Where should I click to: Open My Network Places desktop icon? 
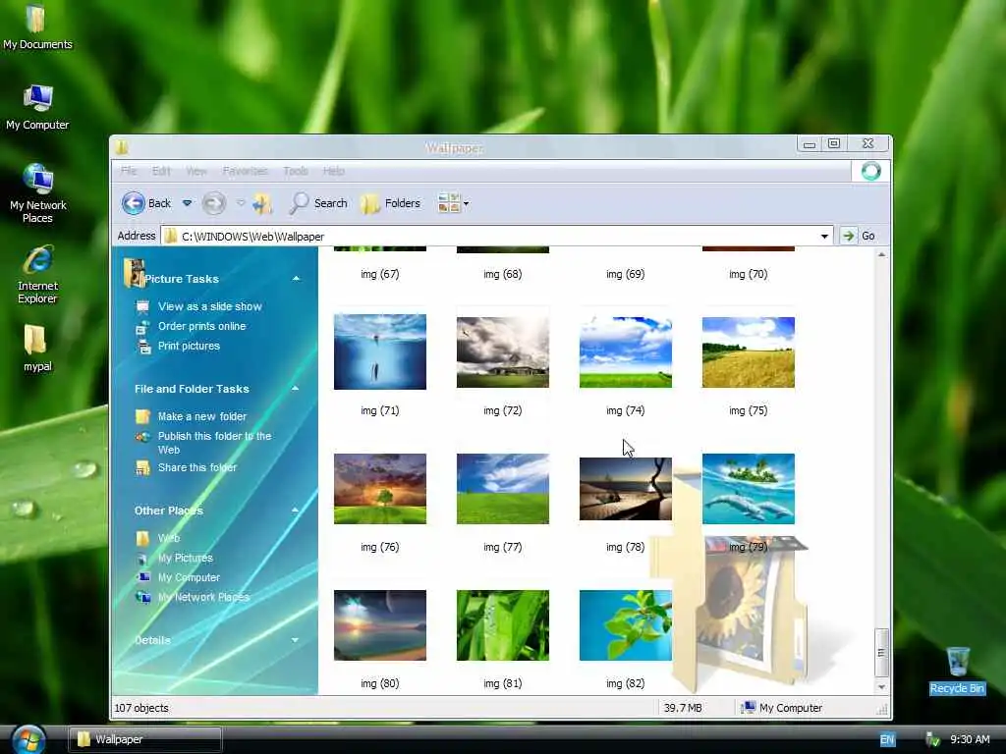tap(37, 193)
